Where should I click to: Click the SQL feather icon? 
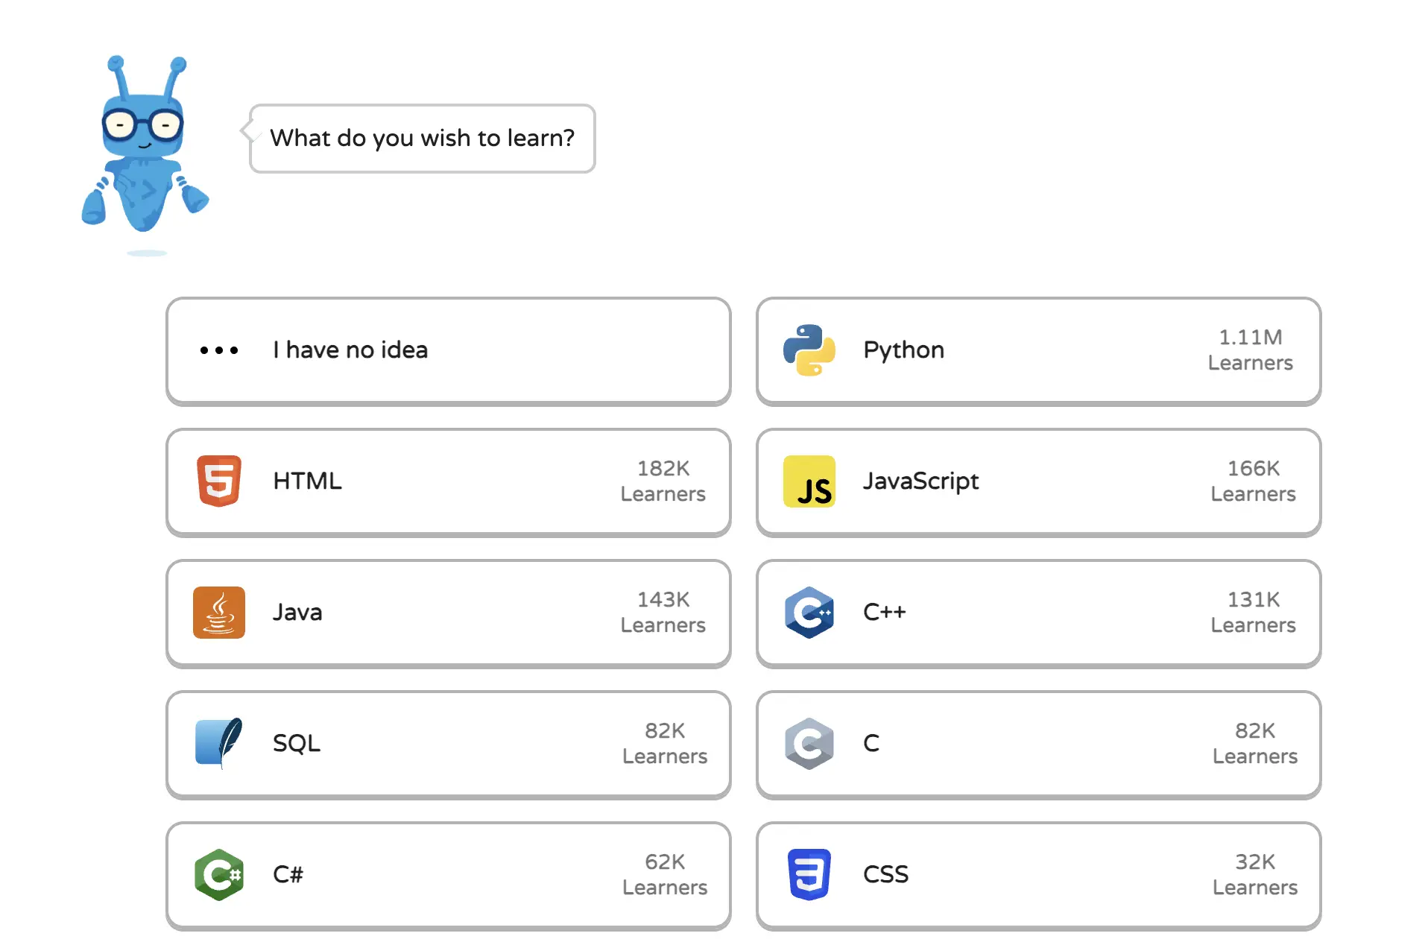pyautogui.click(x=219, y=743)
